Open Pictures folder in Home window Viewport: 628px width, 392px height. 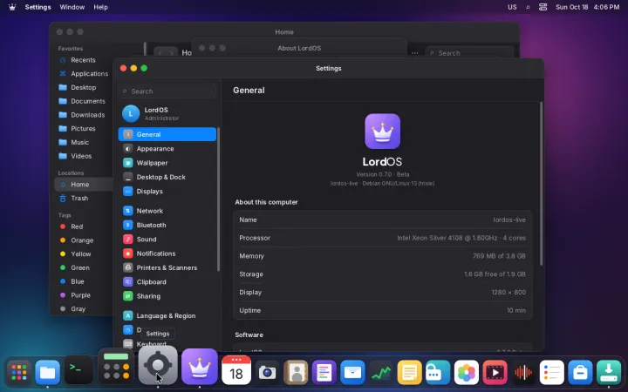click(x=83, y=128)
